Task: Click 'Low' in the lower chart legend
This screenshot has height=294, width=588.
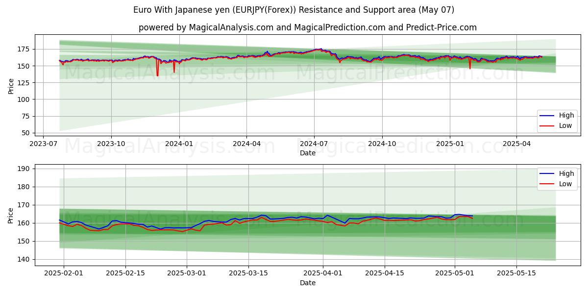Action: (x=565, y=183)
